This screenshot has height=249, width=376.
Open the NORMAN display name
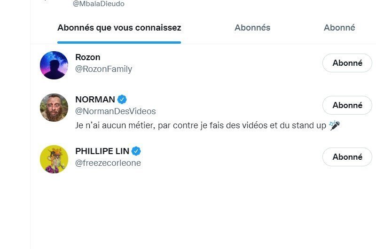(x=95, y=99)
